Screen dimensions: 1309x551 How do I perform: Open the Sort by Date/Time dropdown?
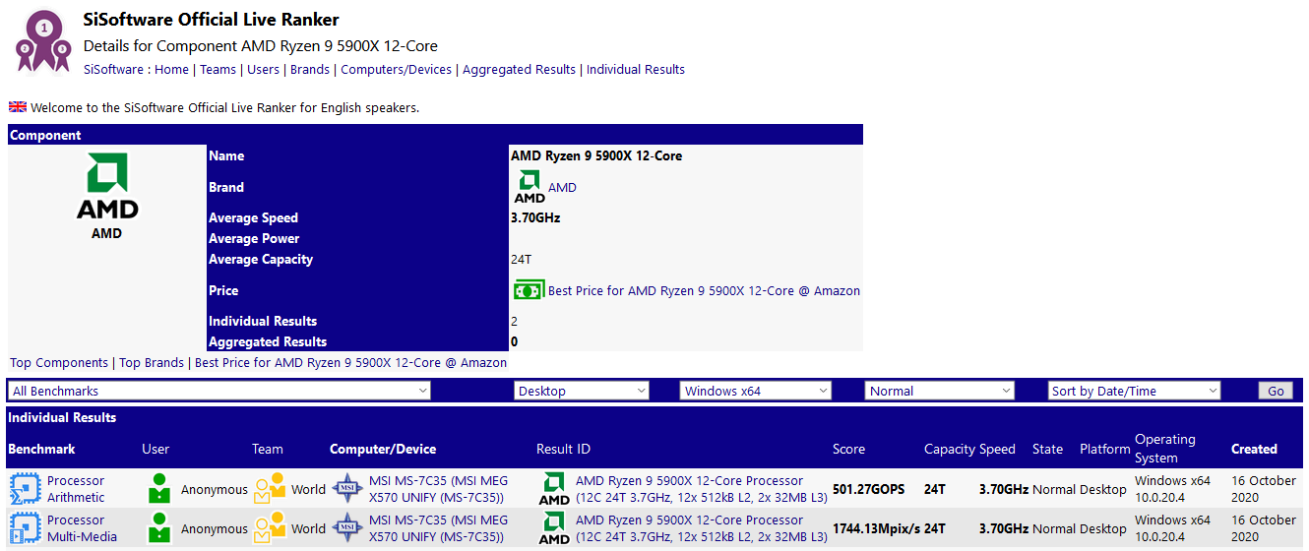[1134, 391]
